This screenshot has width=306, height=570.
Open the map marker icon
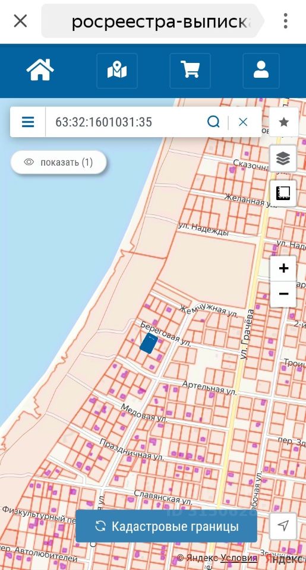(x=117, y=71)
